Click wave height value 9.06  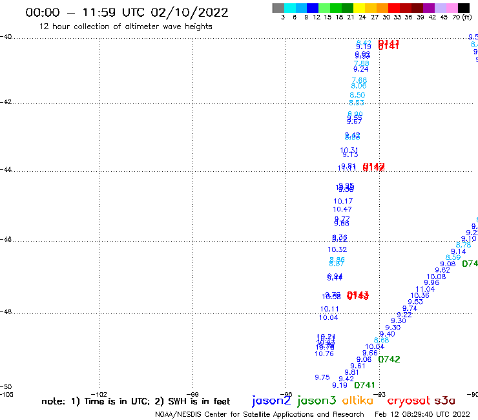[364, 360]
